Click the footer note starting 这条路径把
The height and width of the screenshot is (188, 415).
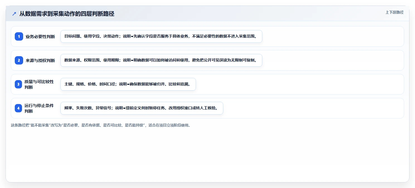tap(101, 125)
